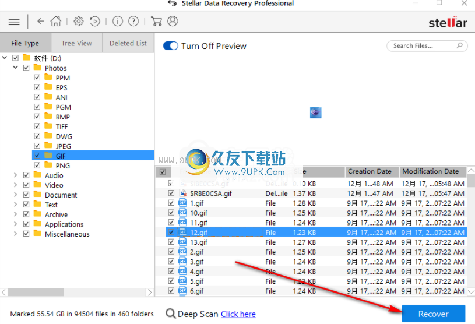Click the folder icon of PPM

48,78
